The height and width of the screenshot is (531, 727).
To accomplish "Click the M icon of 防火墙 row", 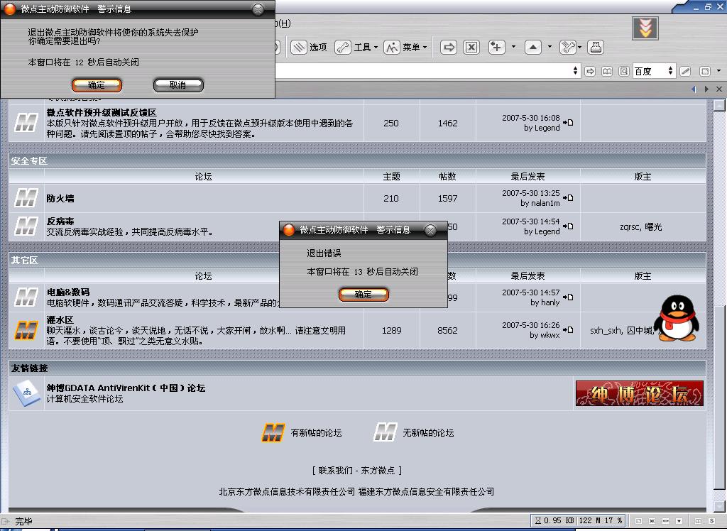I will point(26,198).
